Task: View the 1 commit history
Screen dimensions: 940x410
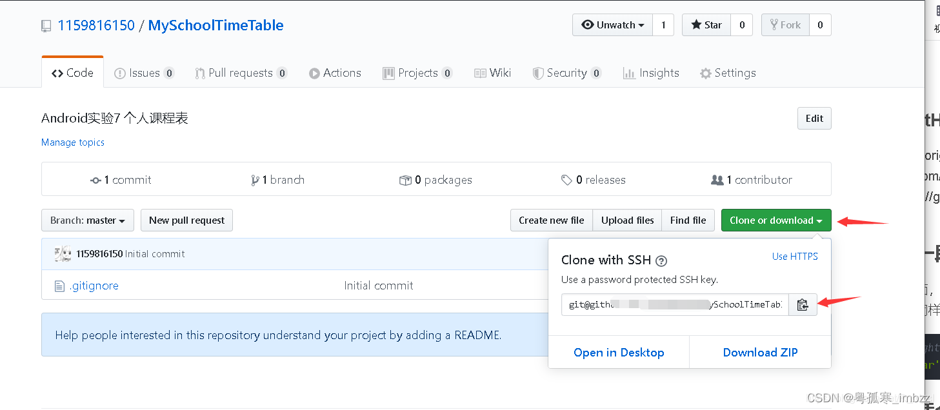Action: click(x=121, y=180)
